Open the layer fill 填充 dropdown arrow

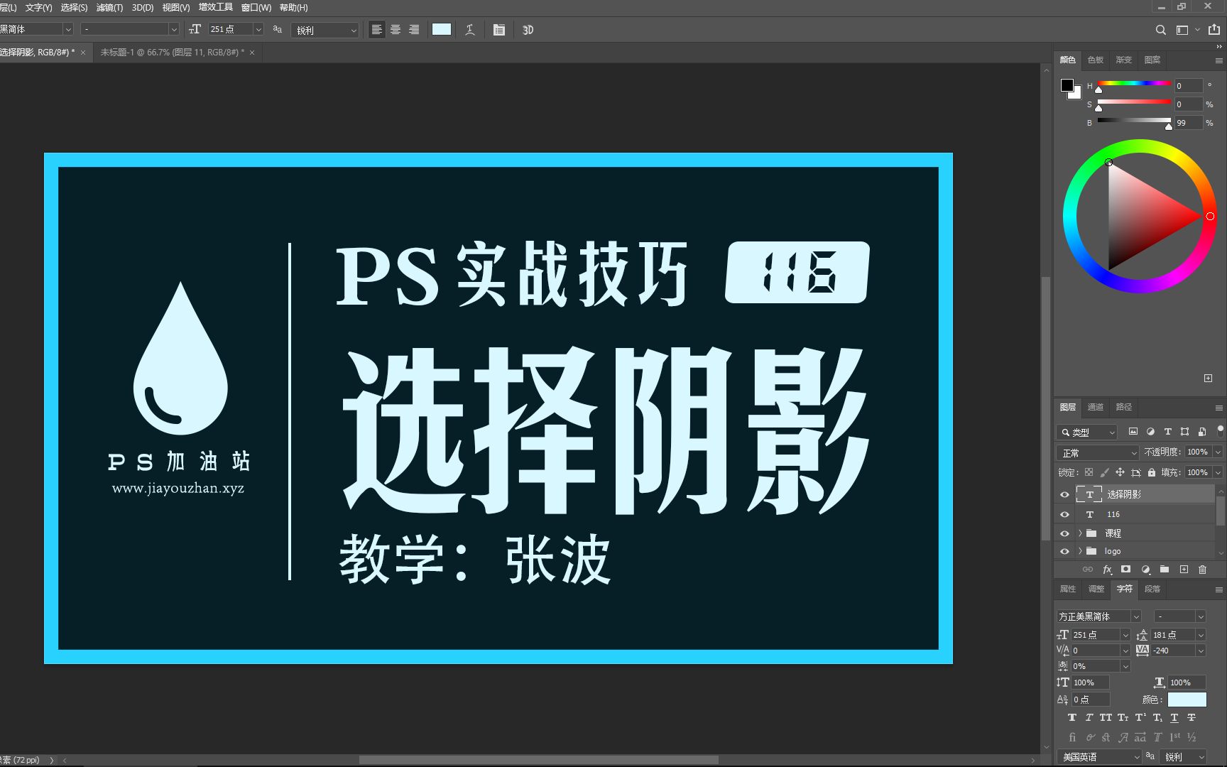tap(1218, 472)
